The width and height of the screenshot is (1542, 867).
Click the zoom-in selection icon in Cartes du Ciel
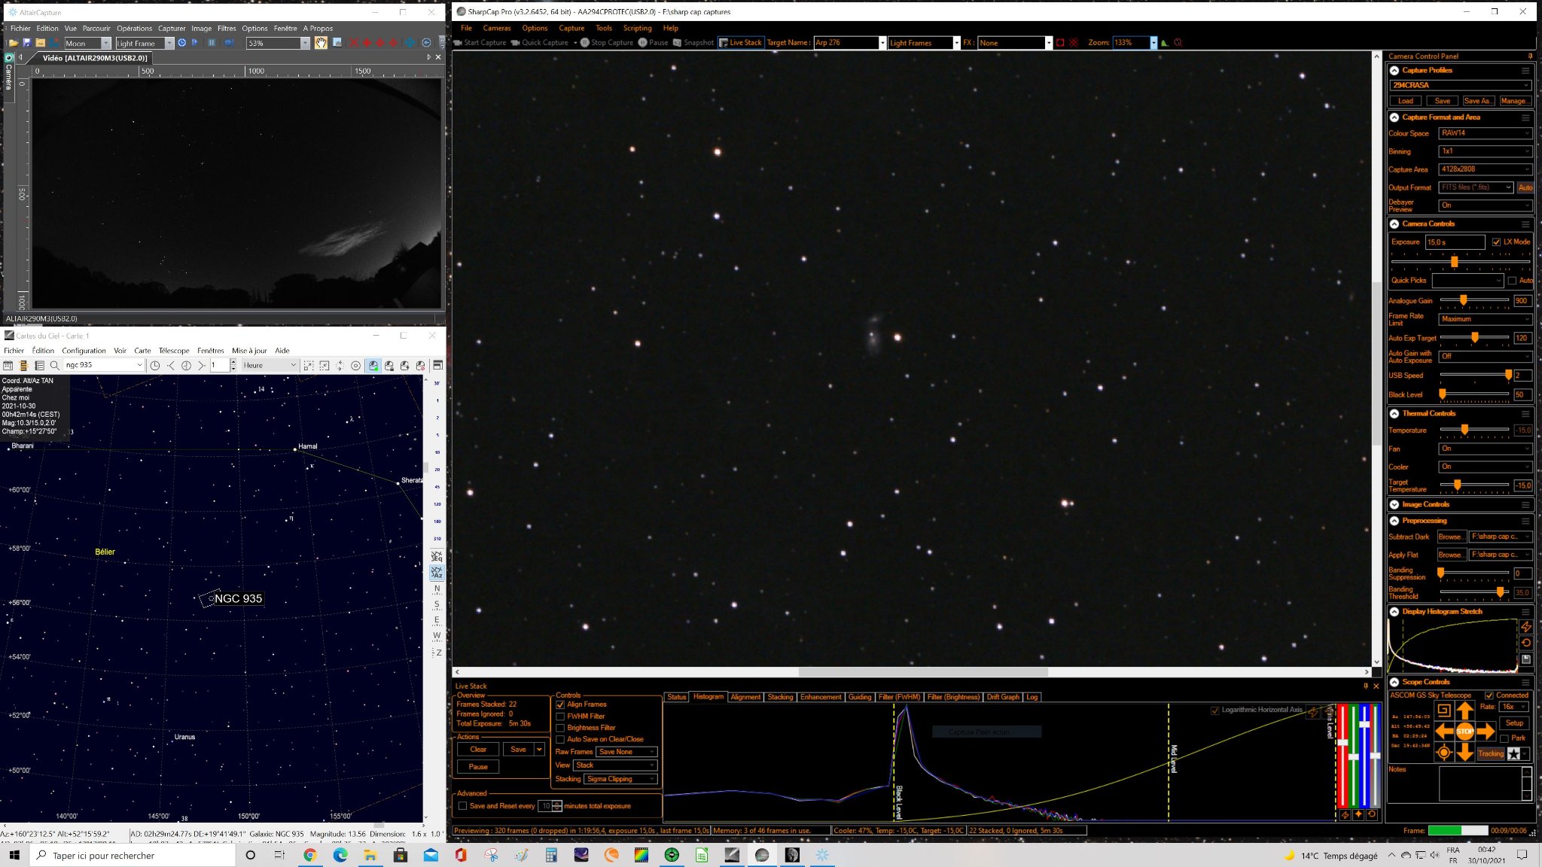click(308, 366)
